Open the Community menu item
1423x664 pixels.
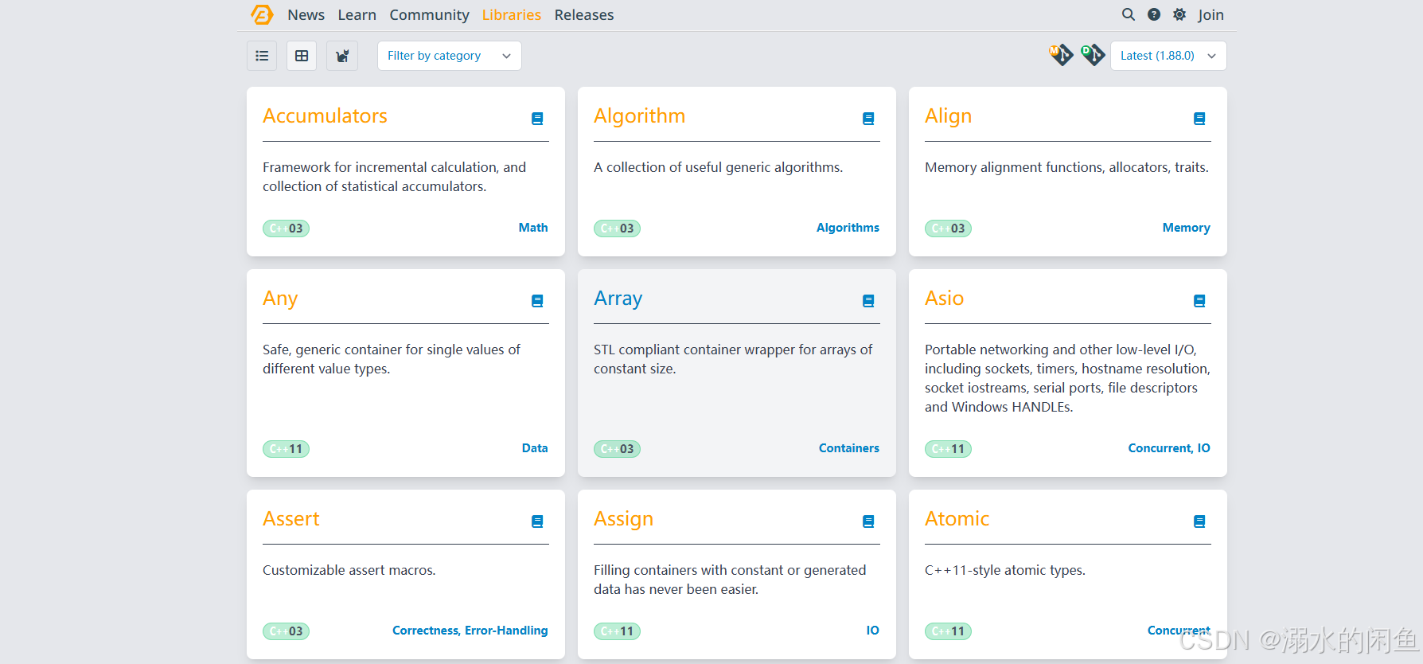(x=429, y=15)
